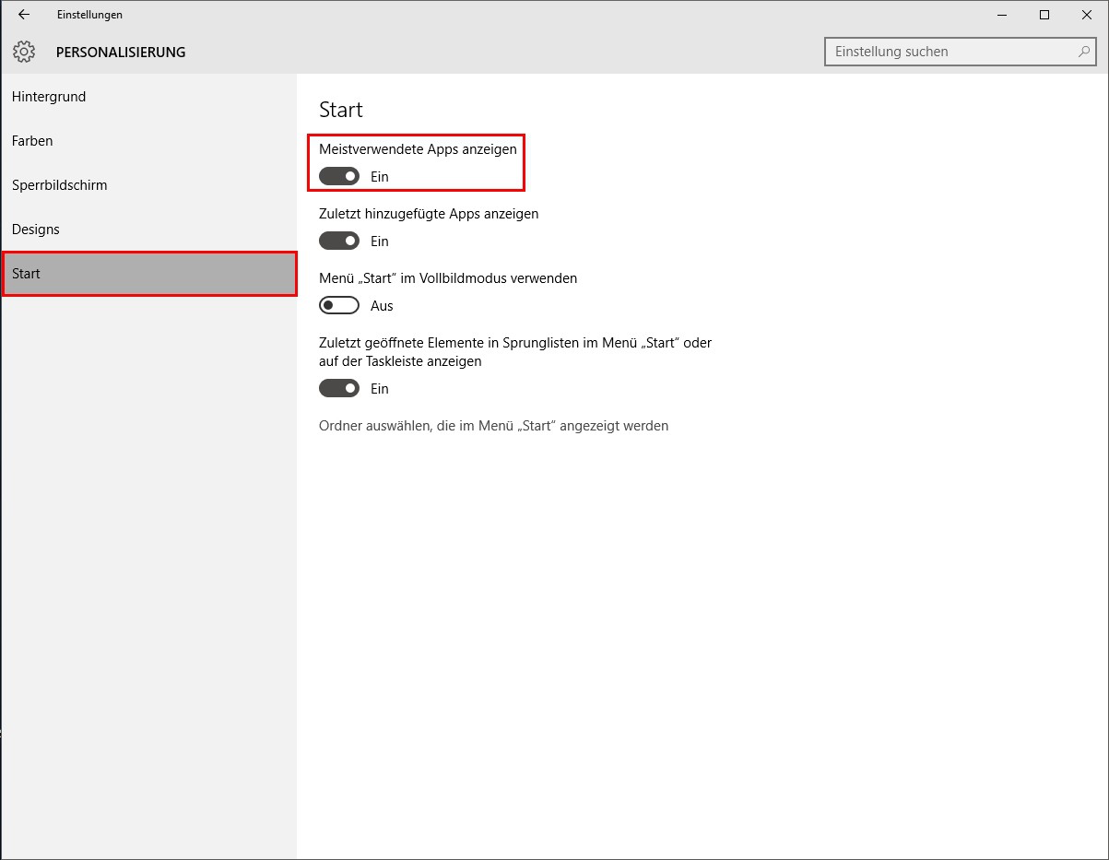Open 'Ordner auswählen' Start menu link

coord(493,426)
